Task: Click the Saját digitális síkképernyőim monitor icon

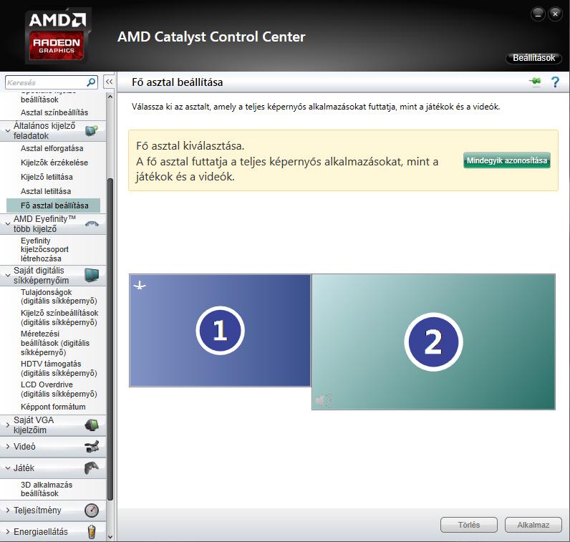Action: click(x=92, y=275)
